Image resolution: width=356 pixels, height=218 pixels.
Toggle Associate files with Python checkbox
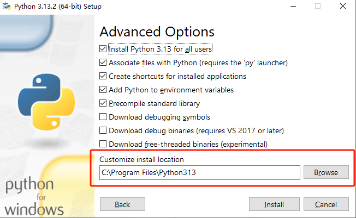click(x=103, y=63)
